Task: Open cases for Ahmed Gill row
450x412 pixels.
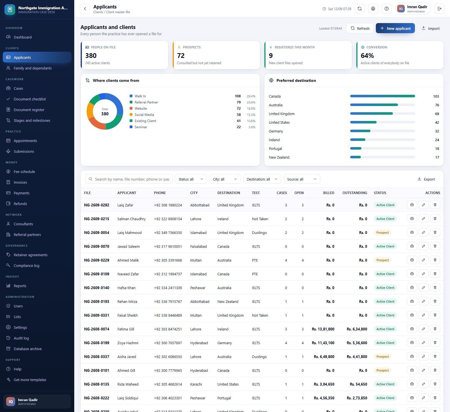Action: click(x=412, y=370)
